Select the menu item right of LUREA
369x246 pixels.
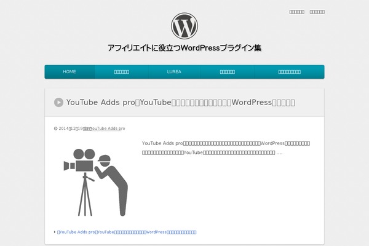click(227, 72)
